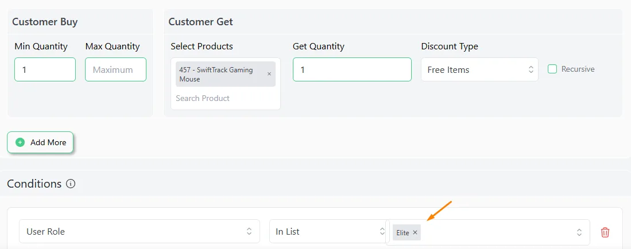Focus the Max Quantity field
The height and width of the screenshot is (249, 631).
click(115, 69)
